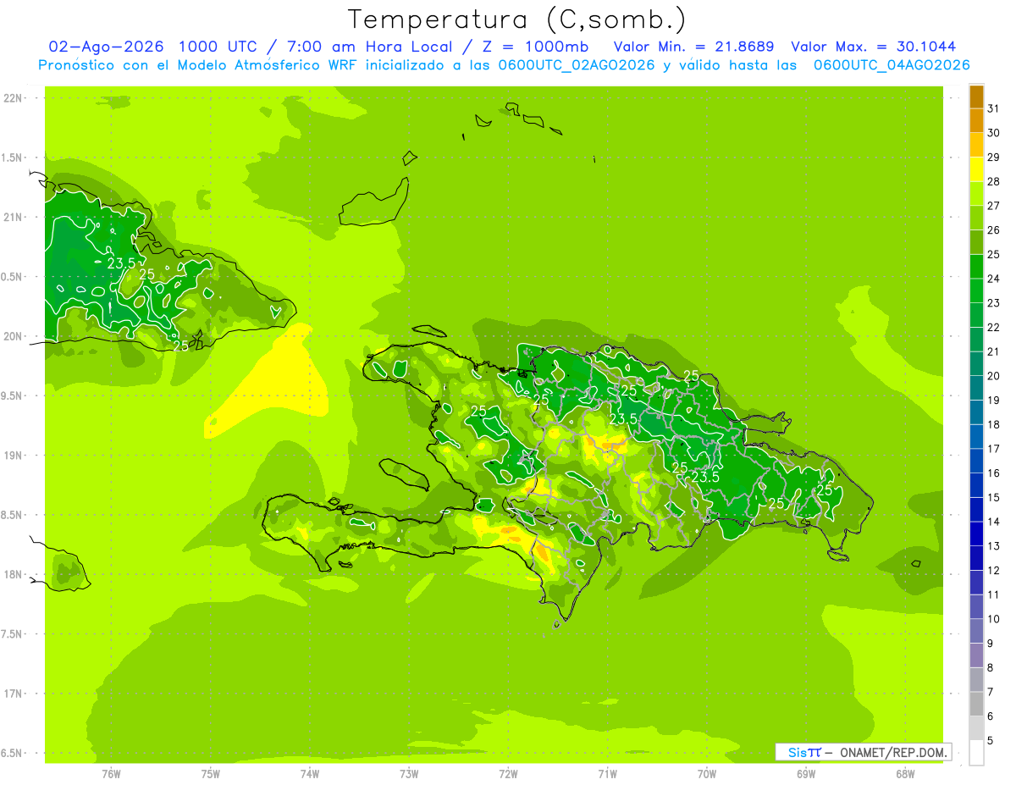This screenshot has width=1016, height=785.
Task: Click the '70W' longitude axis label
Action: point(707,773)
